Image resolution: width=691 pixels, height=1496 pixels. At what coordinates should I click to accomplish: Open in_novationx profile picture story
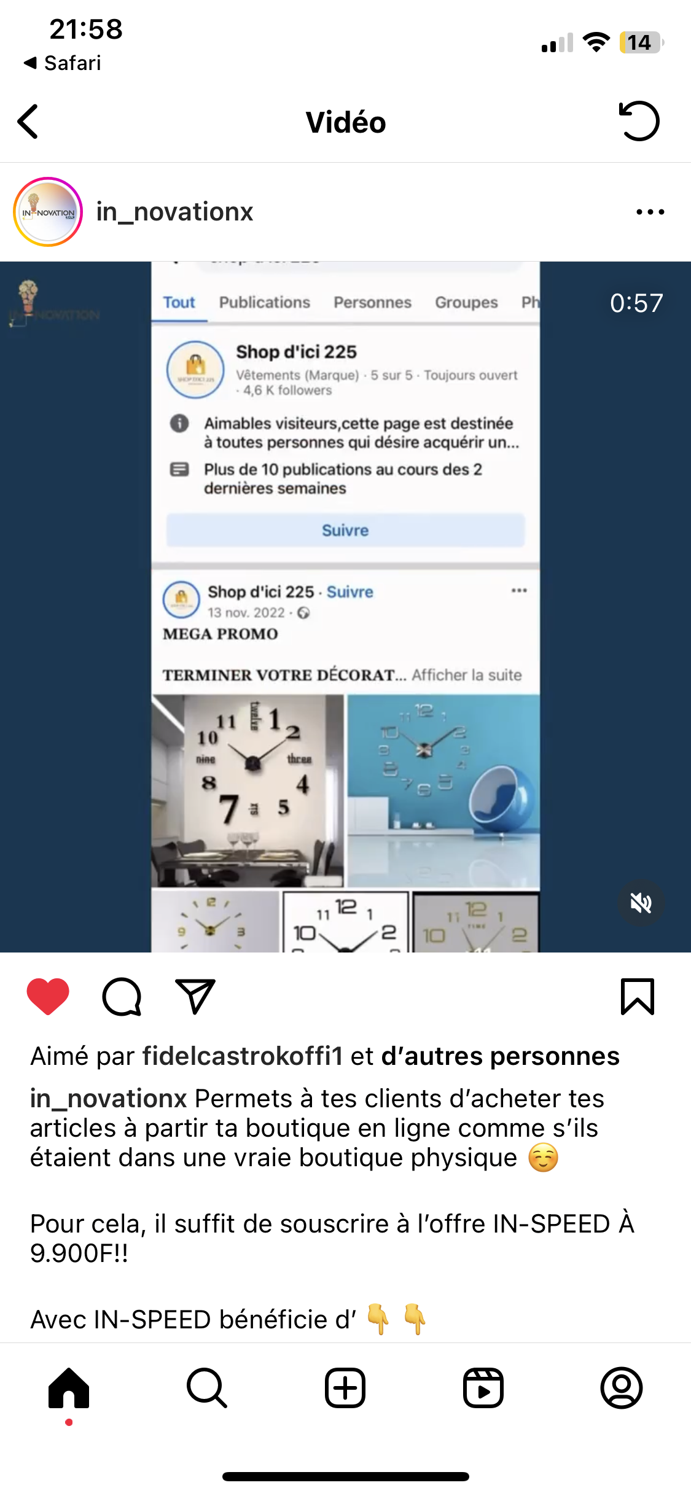tap(48, 212)
